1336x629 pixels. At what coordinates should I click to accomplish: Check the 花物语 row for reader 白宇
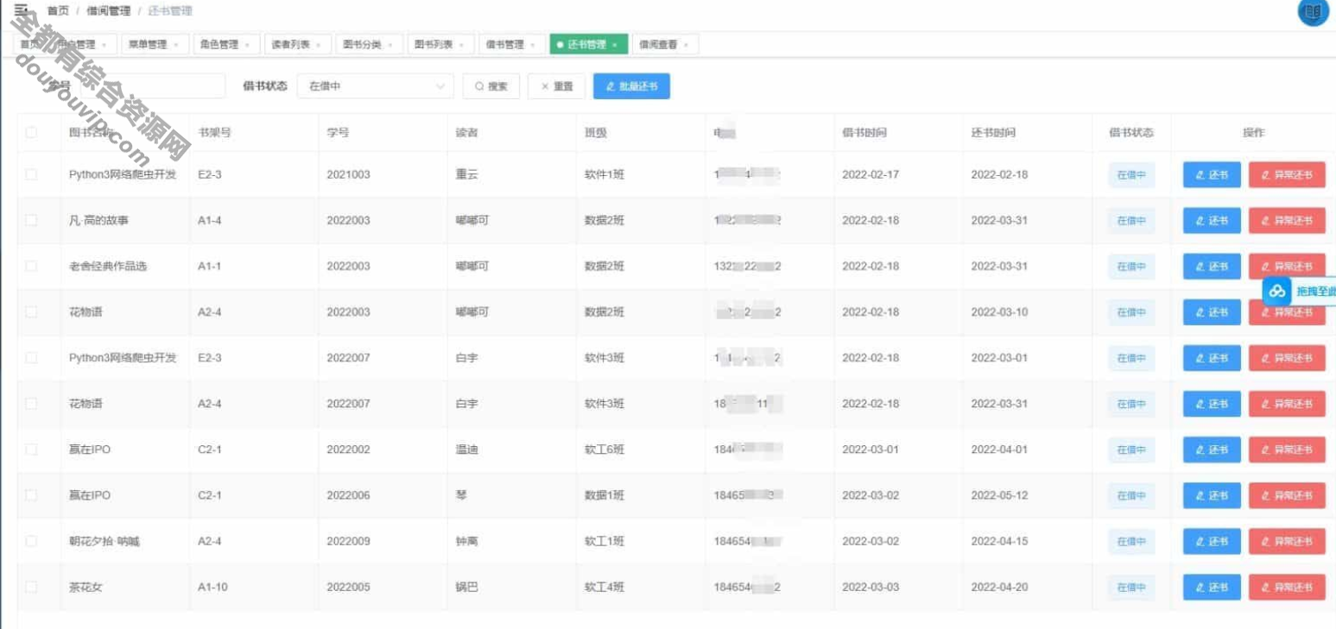point(31,403)
